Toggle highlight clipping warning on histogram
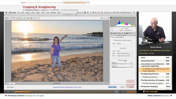The height and width of the screenshot is (99, 176). tap(135, 18)
